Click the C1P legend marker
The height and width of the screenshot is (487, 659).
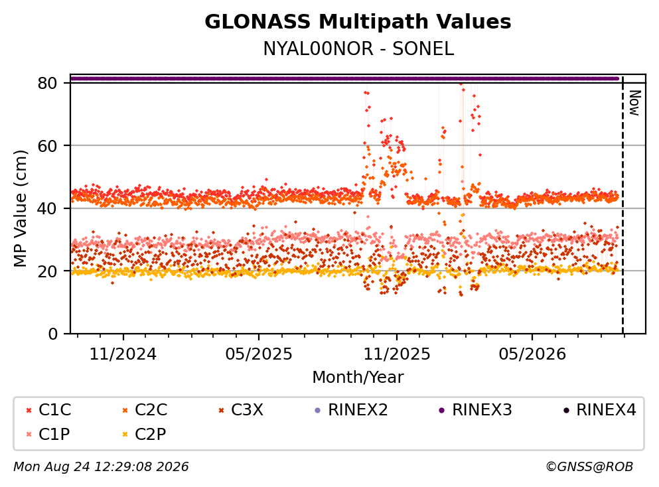[x=29, y=435]
